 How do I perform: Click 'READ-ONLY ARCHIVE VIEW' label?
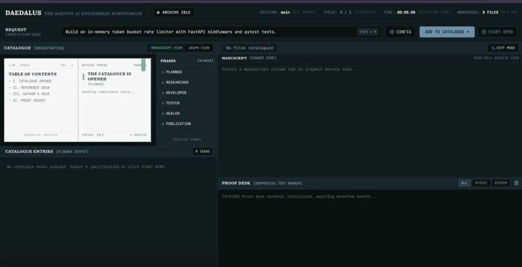point(496,58)
